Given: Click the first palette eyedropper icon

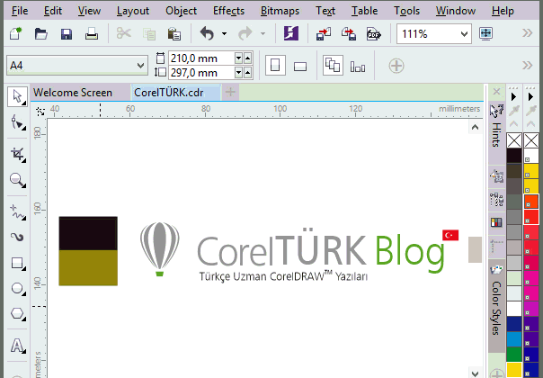Looking at the screenshot, I should (x=514, y=111).
